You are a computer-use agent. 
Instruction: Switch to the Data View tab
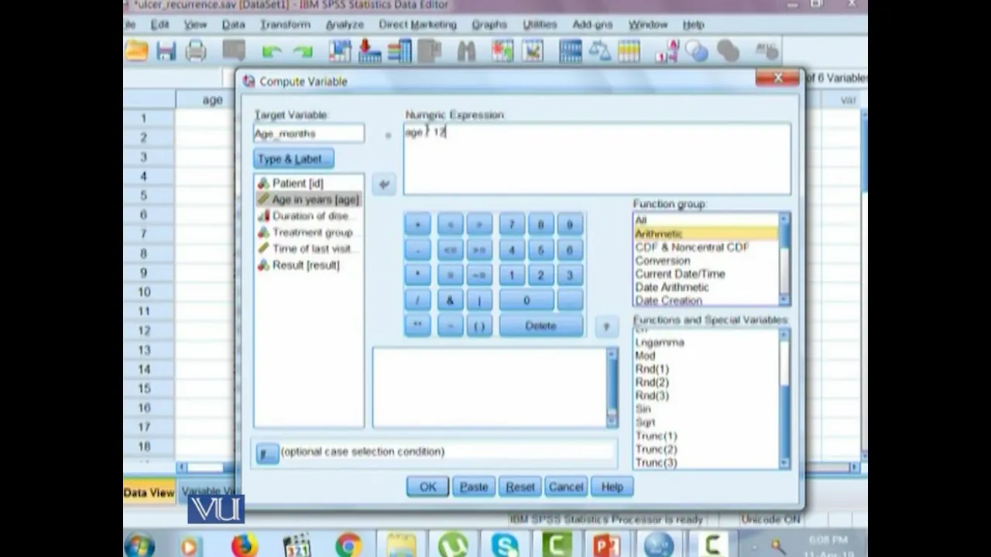point(149,492)
